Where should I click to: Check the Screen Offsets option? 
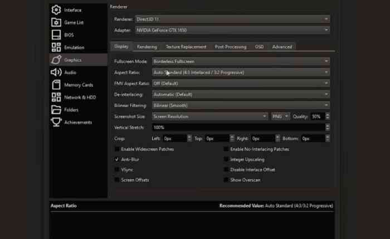116,180
